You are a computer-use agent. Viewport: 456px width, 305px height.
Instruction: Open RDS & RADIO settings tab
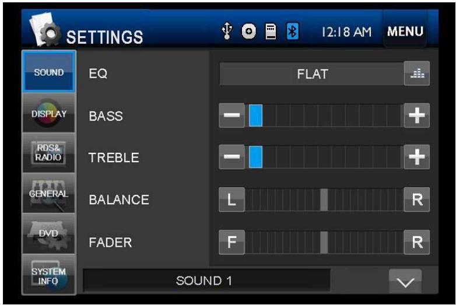tap(49, 153)
